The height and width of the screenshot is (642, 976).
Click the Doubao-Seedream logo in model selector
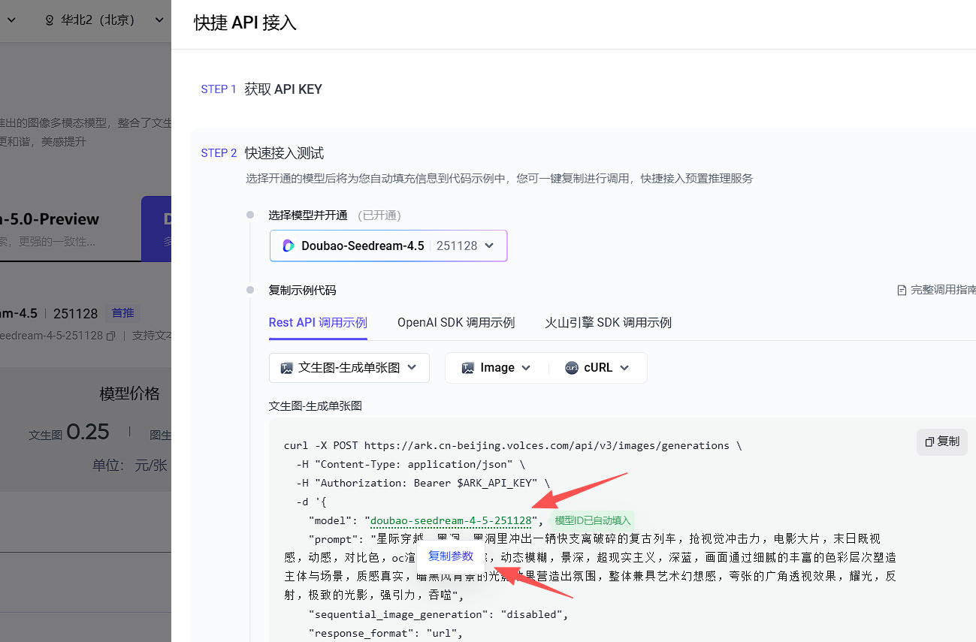point(289,246)
